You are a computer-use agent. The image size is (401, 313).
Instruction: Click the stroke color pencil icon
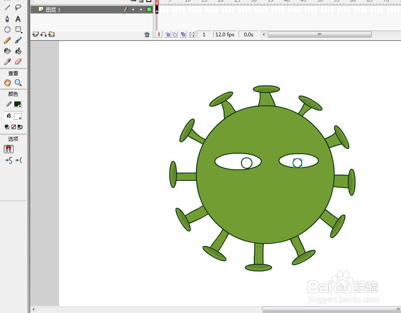tap(9, 104)
